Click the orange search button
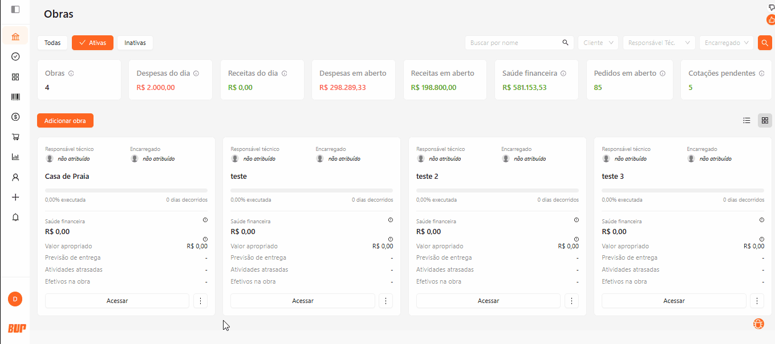 pyautogui.click(x=765, y=43)
